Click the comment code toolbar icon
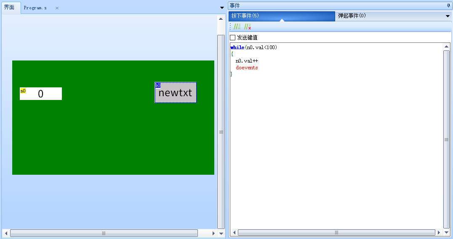The width and height of the screenshot is (453, 239). coord(237,26)
